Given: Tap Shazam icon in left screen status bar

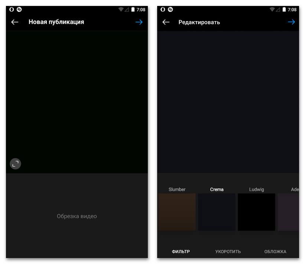Looking at the screenshot, I should (x=19, y=9).
